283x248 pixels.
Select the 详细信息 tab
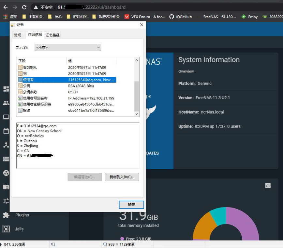click(x=35, y=35)
